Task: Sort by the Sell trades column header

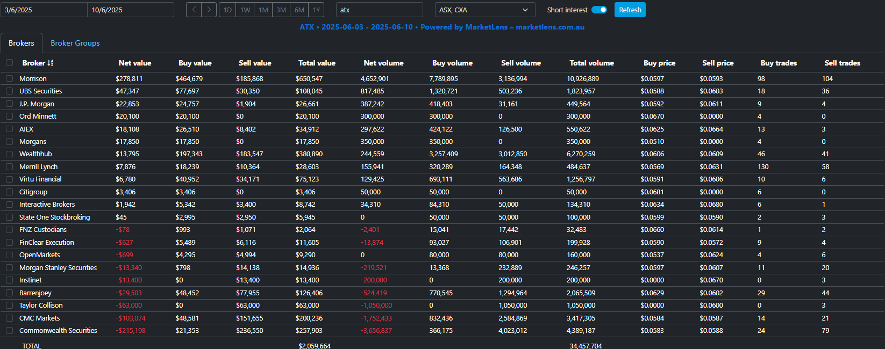Action: [843, 63]
